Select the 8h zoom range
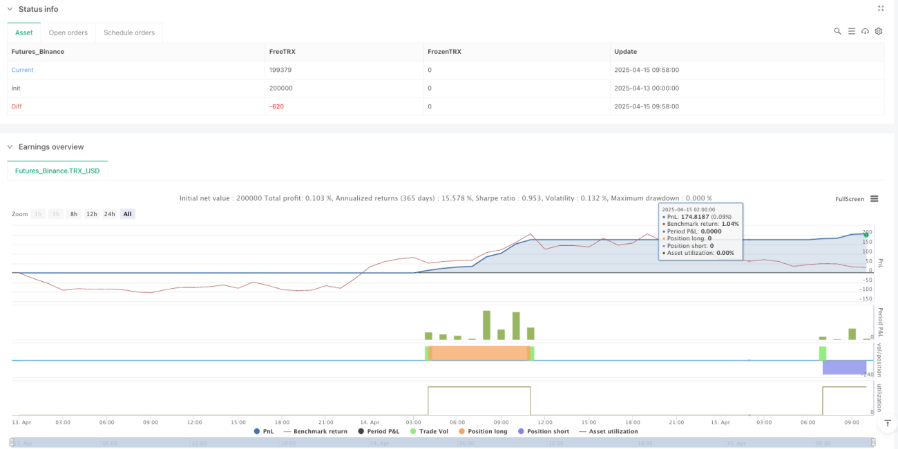The width and height of the screenshot is (898, 449). coord(74,214)
